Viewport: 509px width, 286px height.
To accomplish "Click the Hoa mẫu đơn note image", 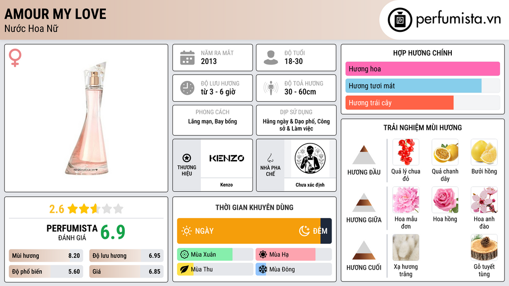I will (x=406, y=200).
